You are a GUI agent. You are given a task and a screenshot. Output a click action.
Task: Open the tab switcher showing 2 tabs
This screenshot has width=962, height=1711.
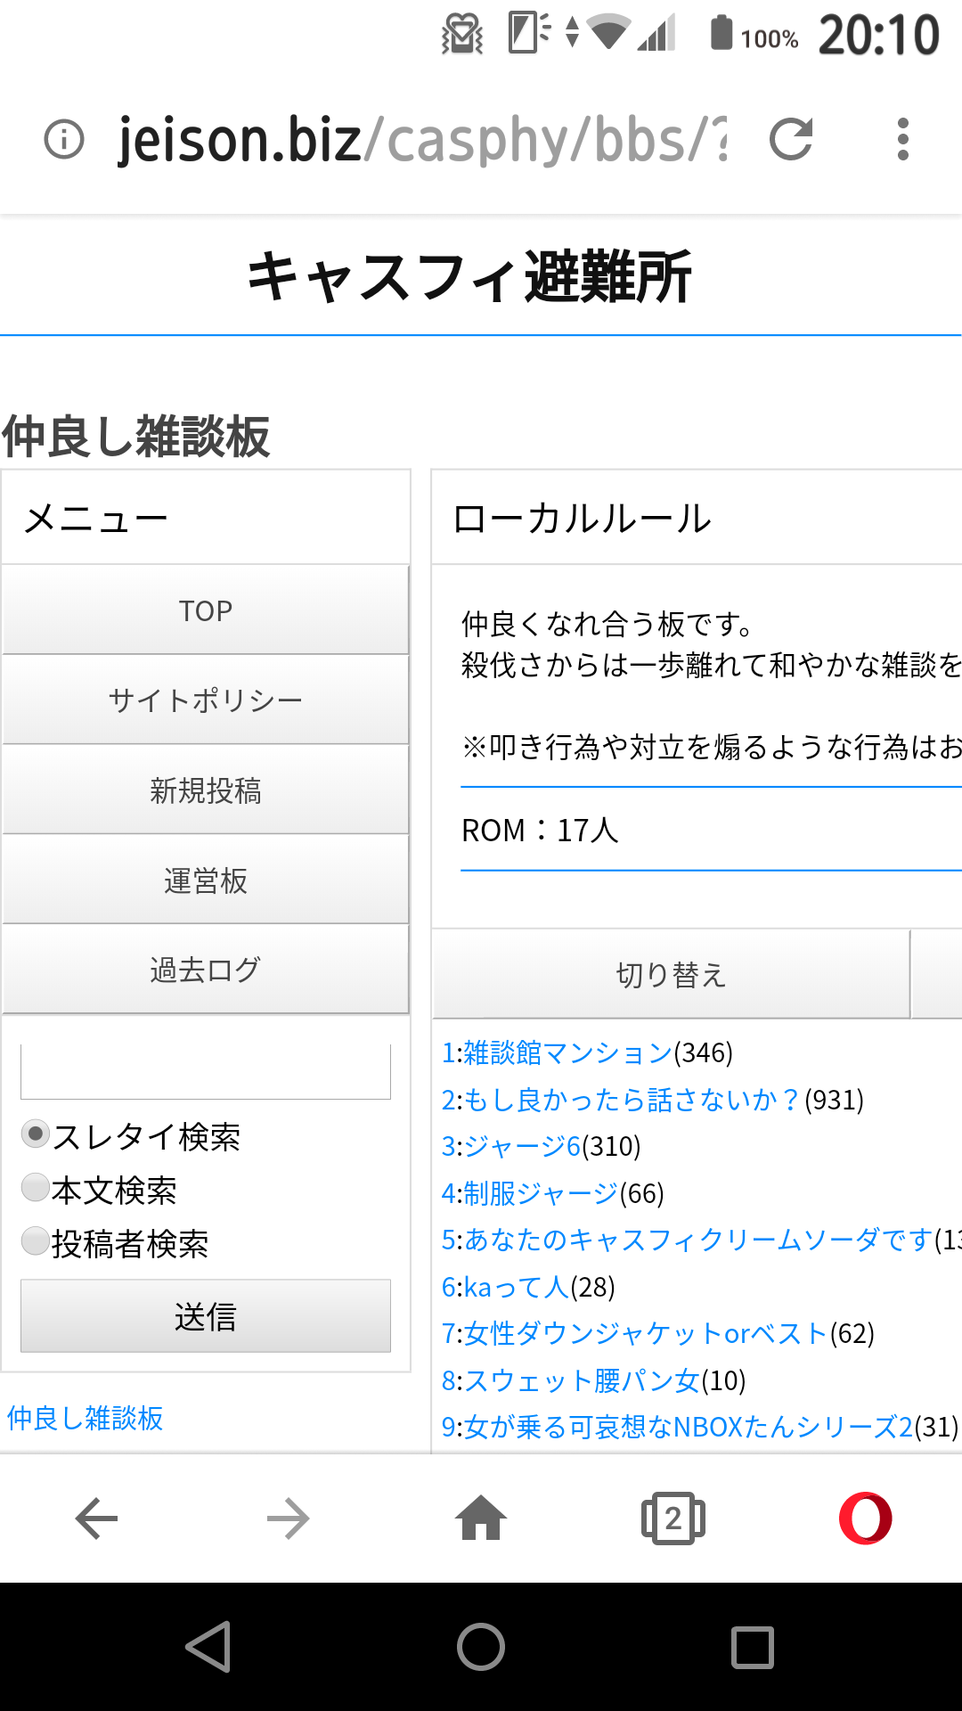point(673,1519)
